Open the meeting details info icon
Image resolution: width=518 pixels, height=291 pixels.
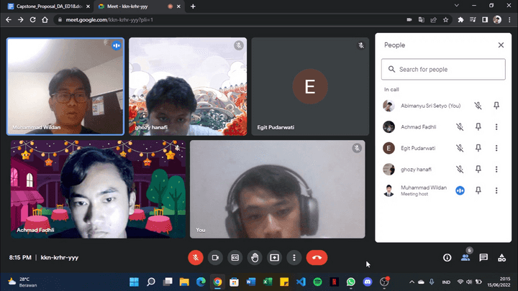[x=447, y=257]
